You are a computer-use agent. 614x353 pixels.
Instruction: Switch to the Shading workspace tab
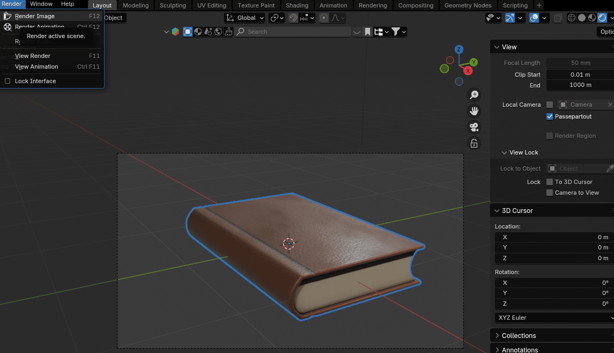click(297, 5)
